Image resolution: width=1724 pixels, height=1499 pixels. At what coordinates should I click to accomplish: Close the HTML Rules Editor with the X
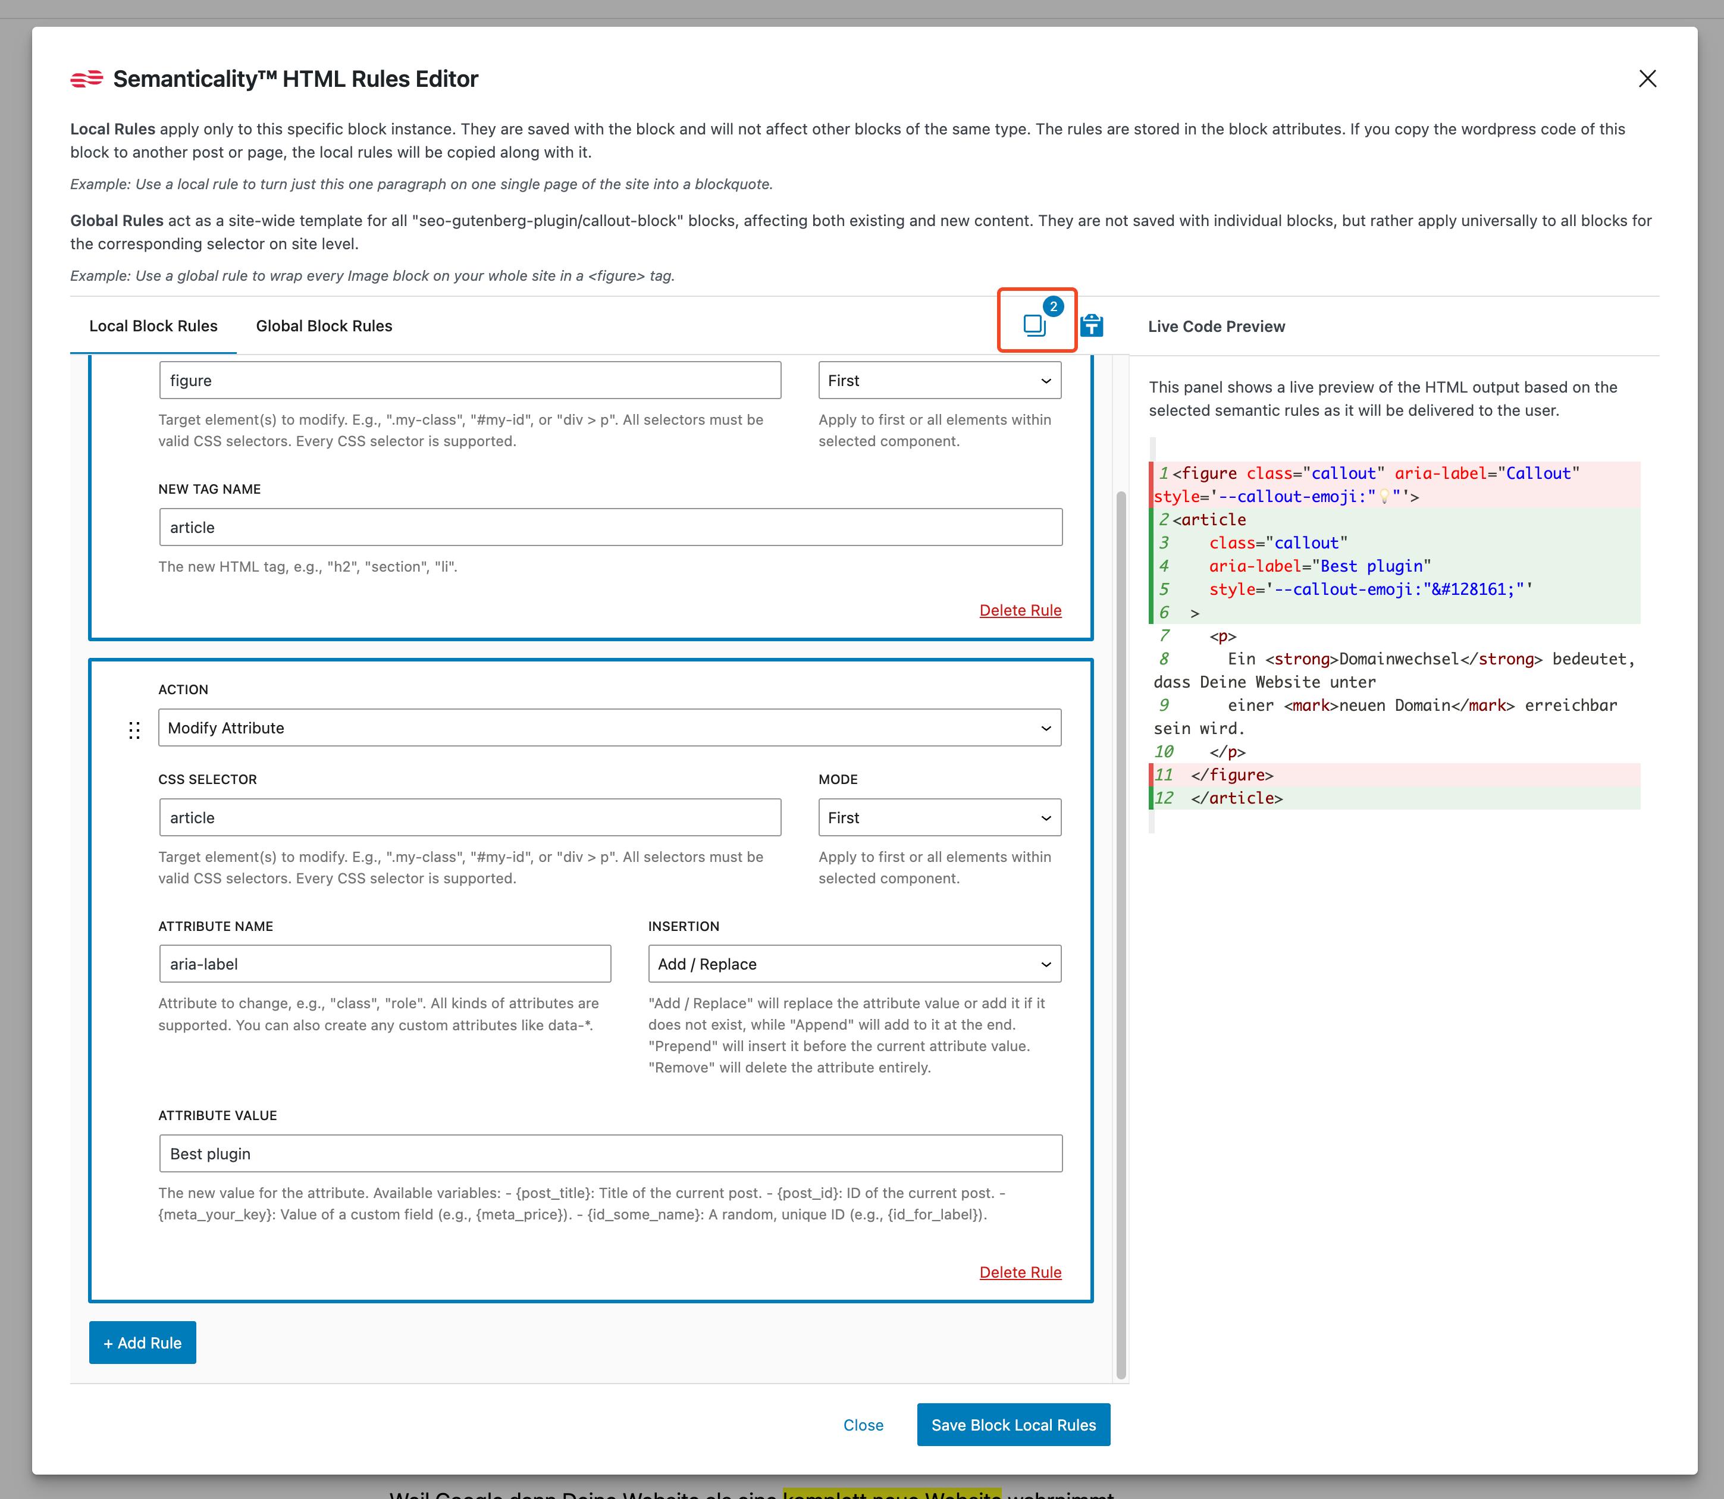1647,79
